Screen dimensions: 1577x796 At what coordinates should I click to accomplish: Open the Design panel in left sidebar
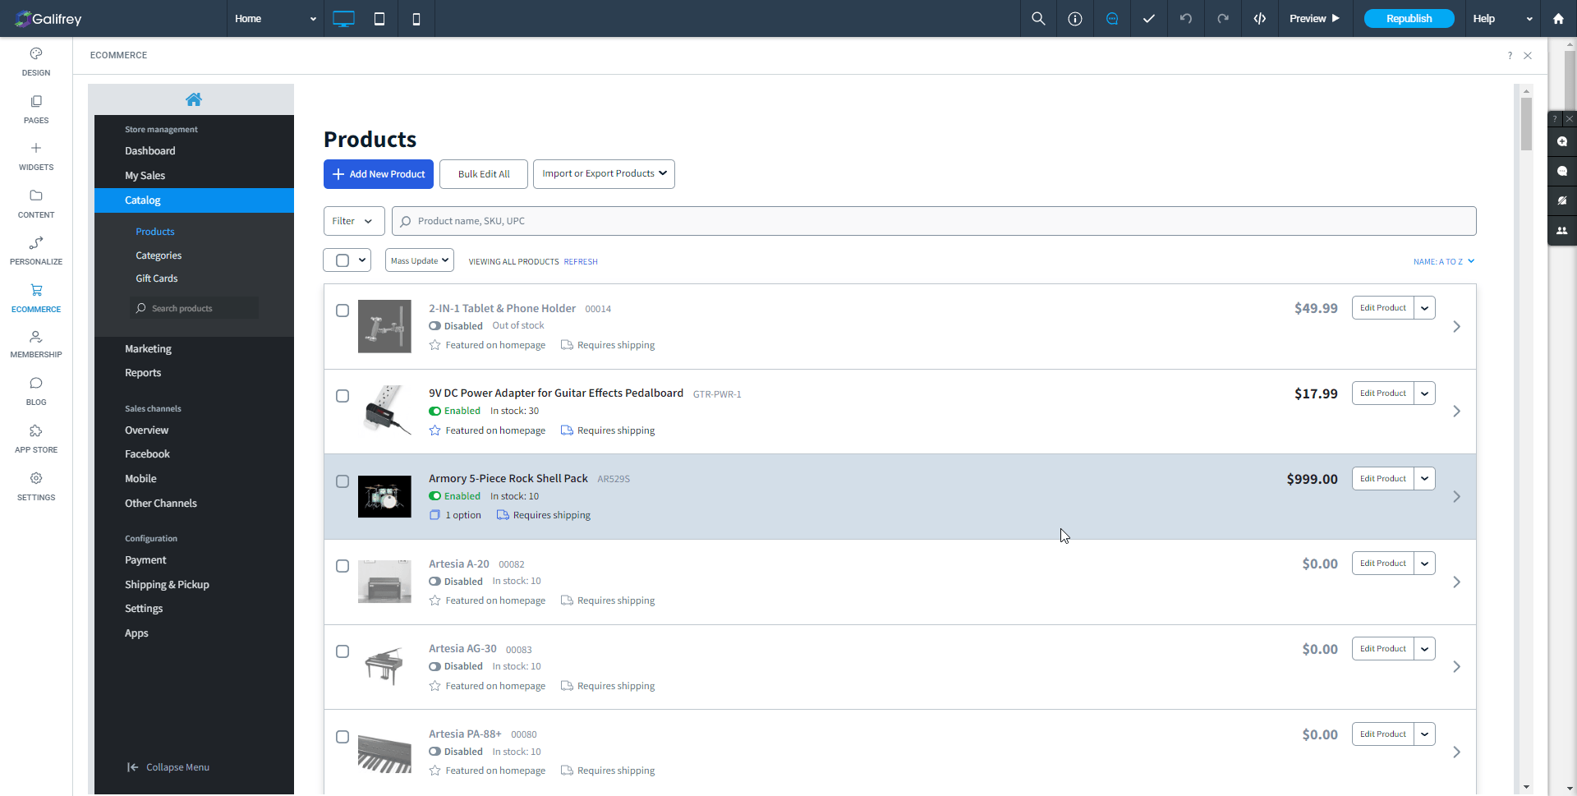pyautogui.click(x=36, y=62)
